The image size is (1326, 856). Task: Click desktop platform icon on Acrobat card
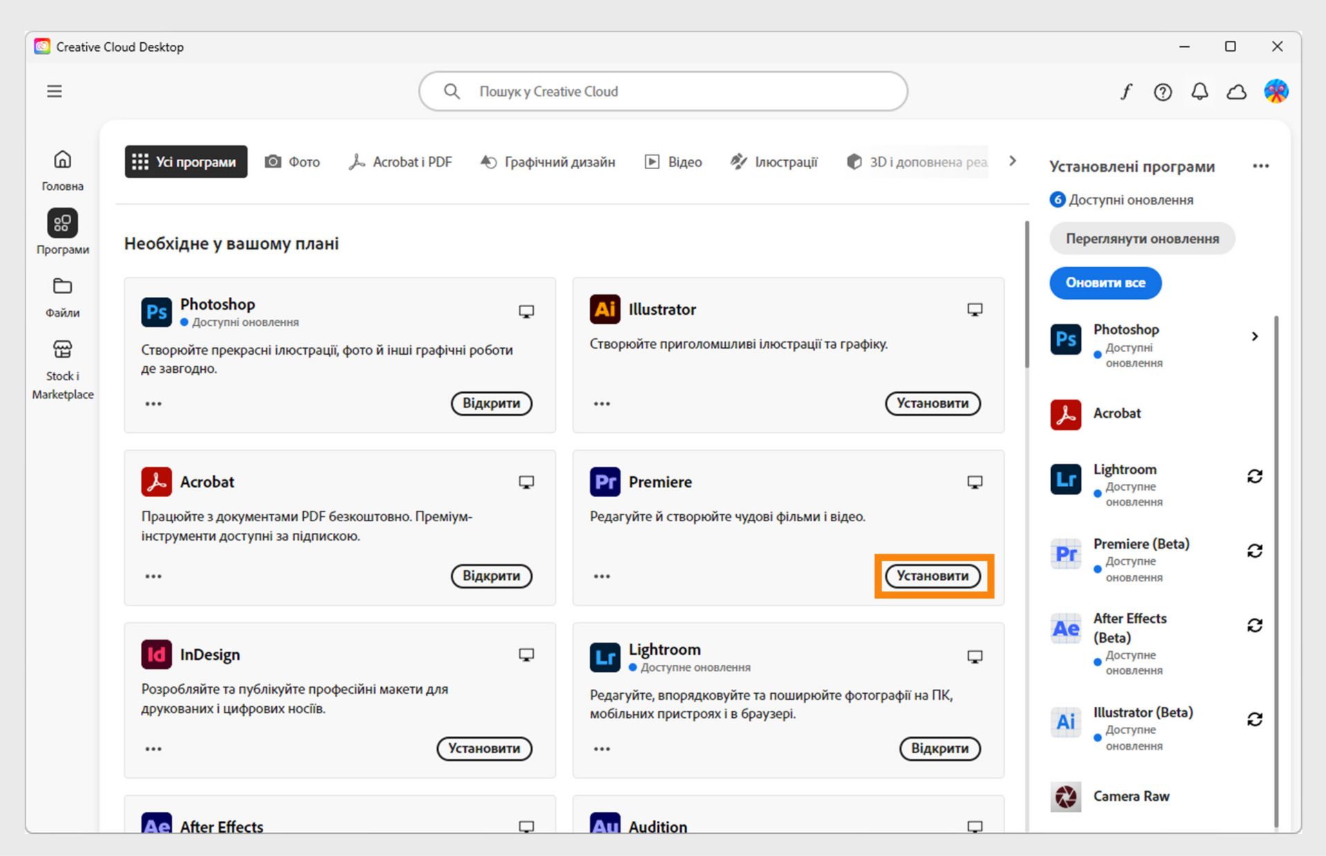[x=526, y=482]
